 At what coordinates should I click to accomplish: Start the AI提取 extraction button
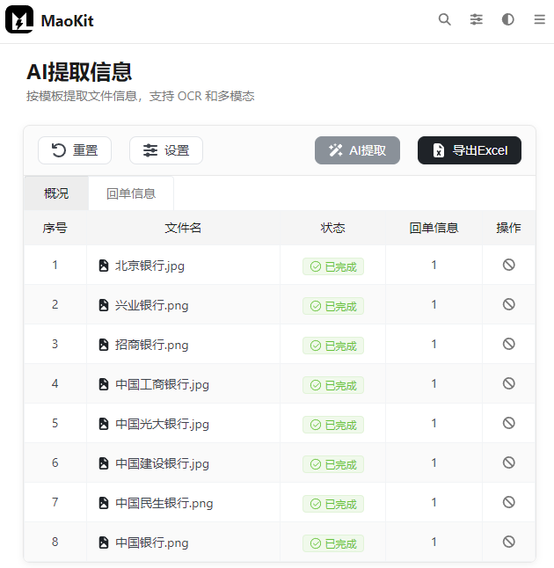357,150
